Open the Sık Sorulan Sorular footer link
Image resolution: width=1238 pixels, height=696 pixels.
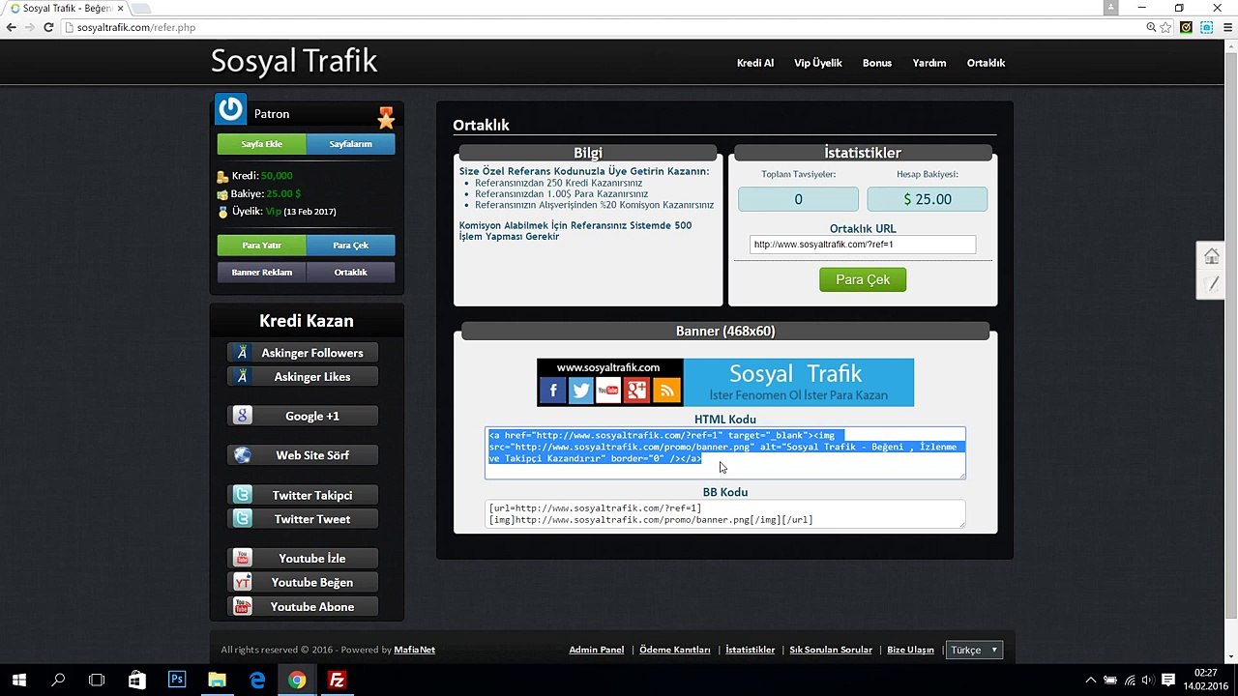[831, 650]
